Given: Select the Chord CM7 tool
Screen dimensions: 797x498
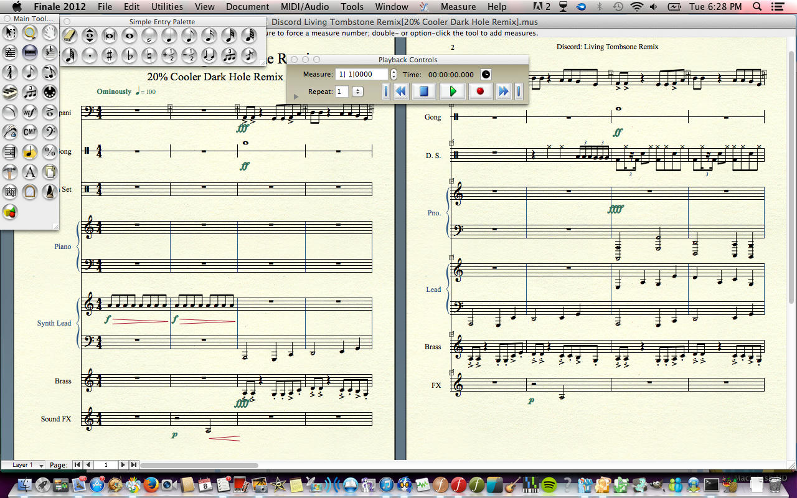Looking at the screenshot, I should [29, 132].
